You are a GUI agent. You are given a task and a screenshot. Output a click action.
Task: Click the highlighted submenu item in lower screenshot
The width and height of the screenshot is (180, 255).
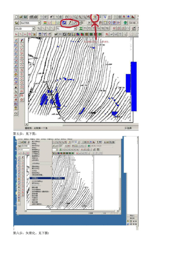(x=58, y=178)
